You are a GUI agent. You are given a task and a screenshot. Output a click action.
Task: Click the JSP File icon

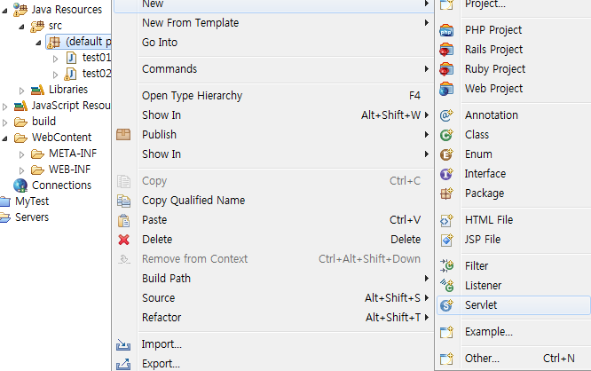[x=446, y=240]
